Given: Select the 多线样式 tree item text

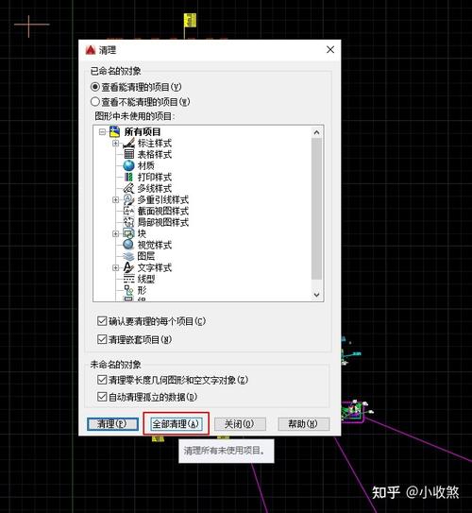Looking at the screenshot, I should (155, 188).
